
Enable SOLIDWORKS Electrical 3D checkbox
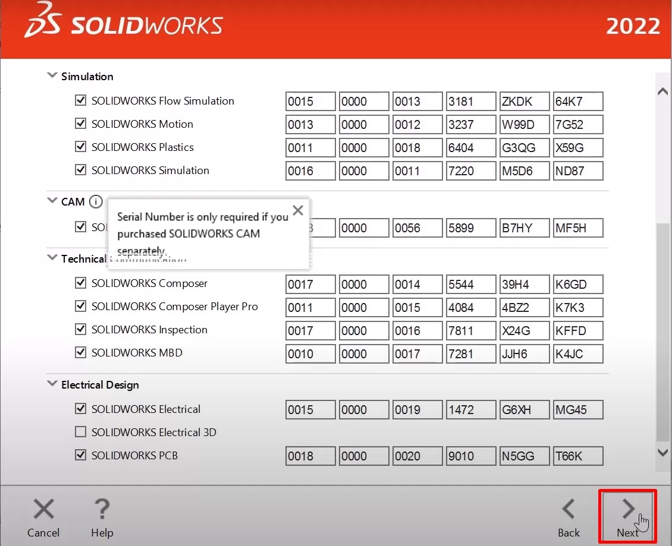coord(81,432)
